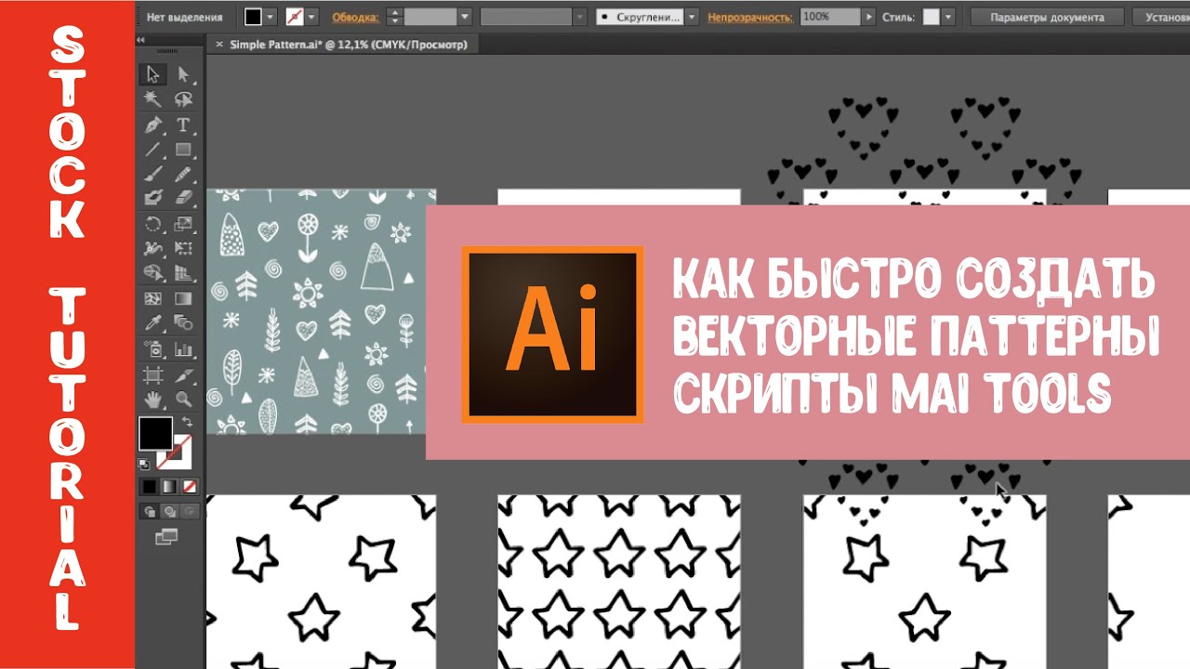Screen dimensions: 1190x669
Task: Select the Hand tool
Action: point(153,399)
